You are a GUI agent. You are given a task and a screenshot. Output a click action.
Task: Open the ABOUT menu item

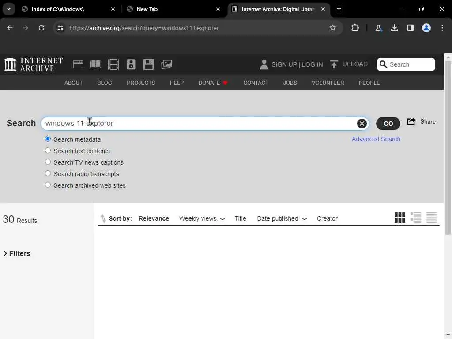coord(74,83)
